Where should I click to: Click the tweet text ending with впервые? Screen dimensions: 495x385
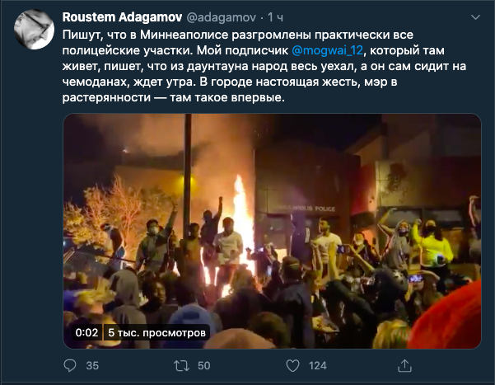[x=173, y=97]
